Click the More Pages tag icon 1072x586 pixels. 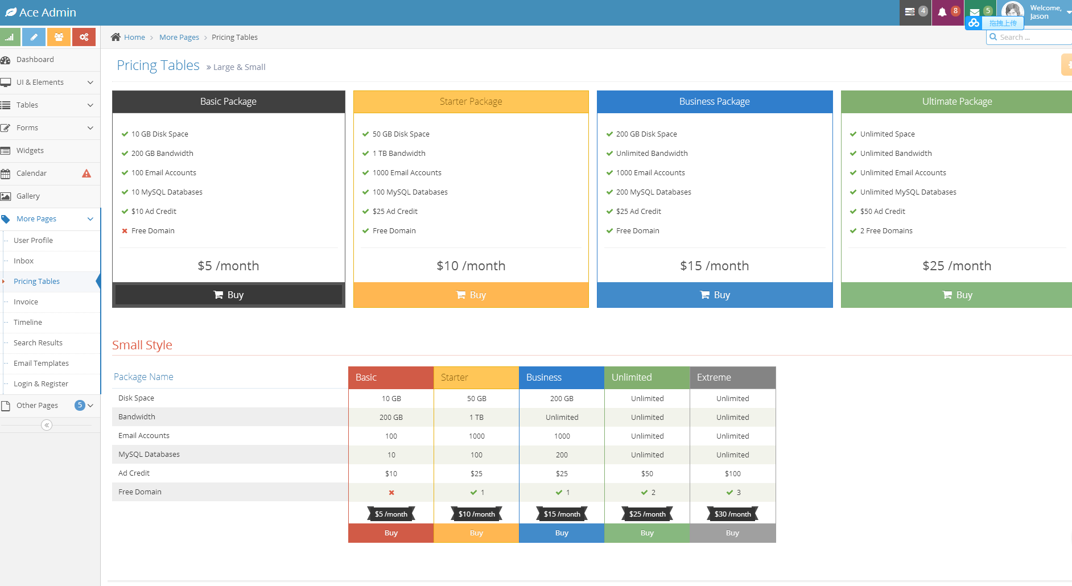point(6,219)
